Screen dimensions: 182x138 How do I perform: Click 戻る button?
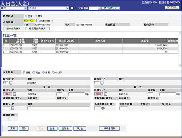click(x=24, y=129)
